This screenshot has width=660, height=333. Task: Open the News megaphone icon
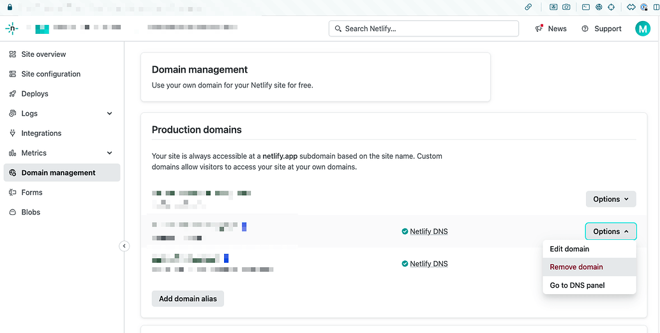[539, 29]
